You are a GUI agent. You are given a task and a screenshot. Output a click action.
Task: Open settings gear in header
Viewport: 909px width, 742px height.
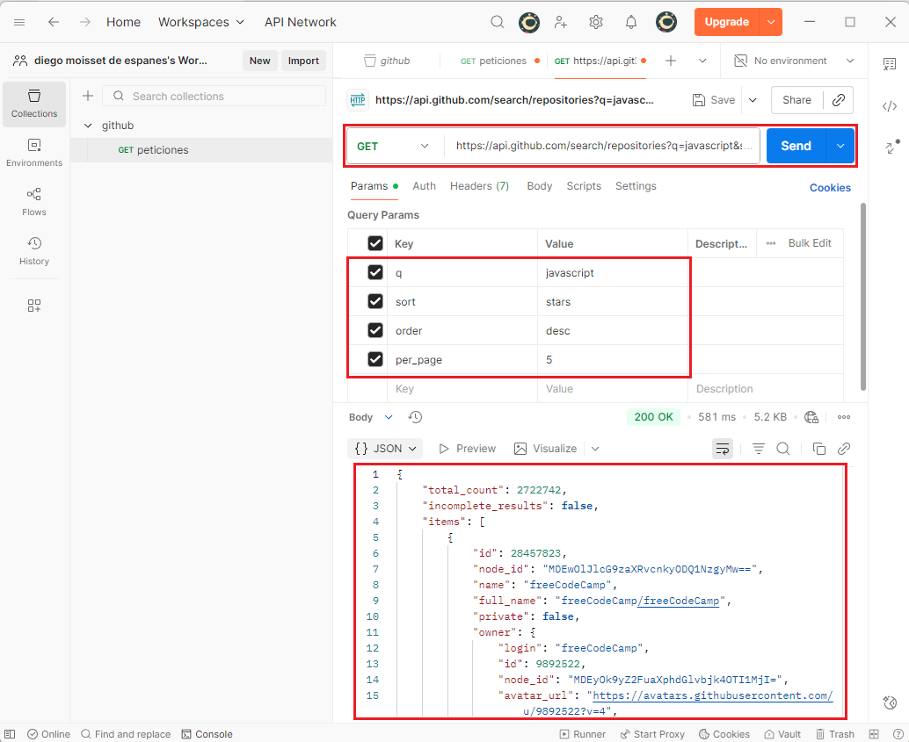(596, 22)
